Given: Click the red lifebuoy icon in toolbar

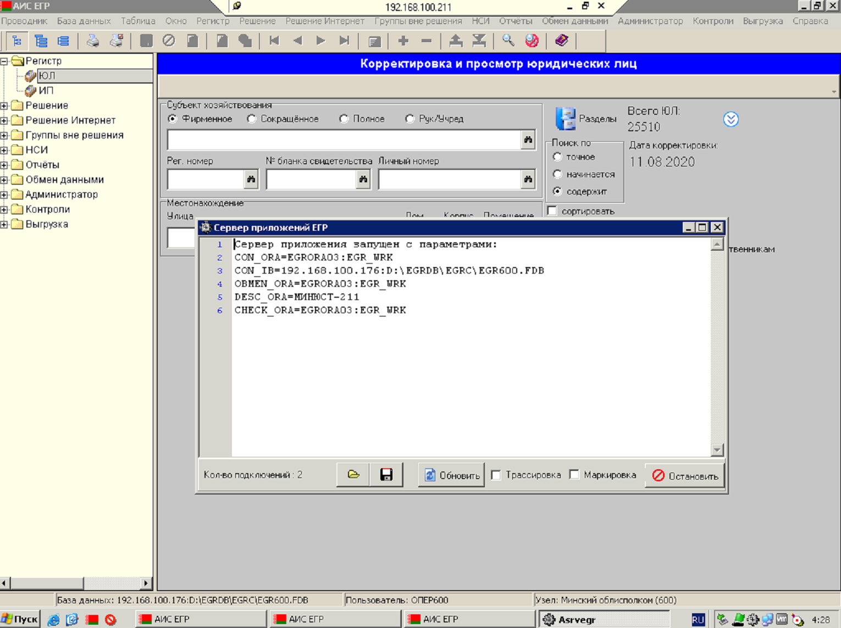Looking at the screenshot, I should pyautogui.click(x=532, y=41).
